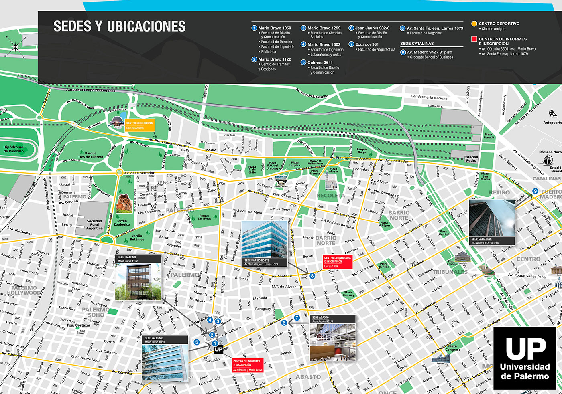Click the lion icon at Jardín Zoológico
Viewport: 562px width, 394px height.
point(124,203)
